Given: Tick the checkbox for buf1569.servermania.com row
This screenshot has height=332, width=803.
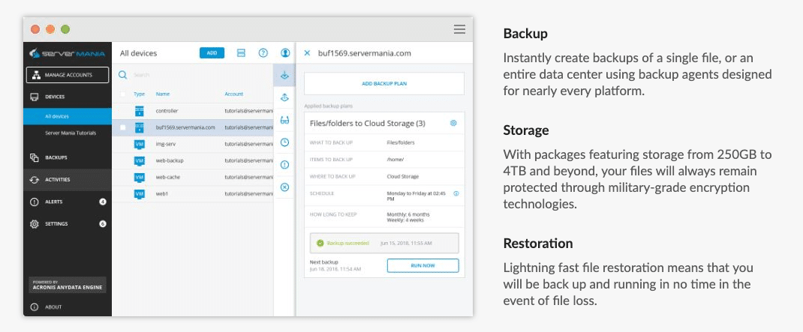Looking at the screenshot, I should 123,127.
